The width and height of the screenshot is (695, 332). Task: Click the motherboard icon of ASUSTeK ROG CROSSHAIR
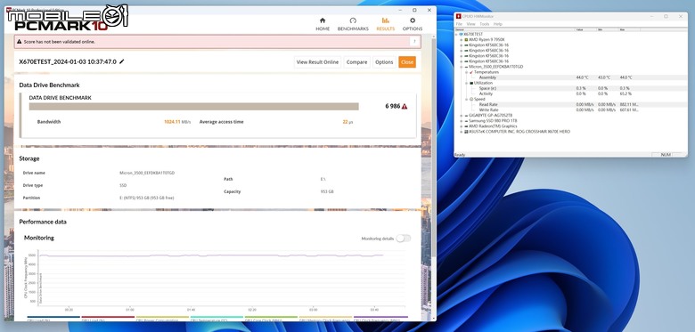[x=466, y=132]
